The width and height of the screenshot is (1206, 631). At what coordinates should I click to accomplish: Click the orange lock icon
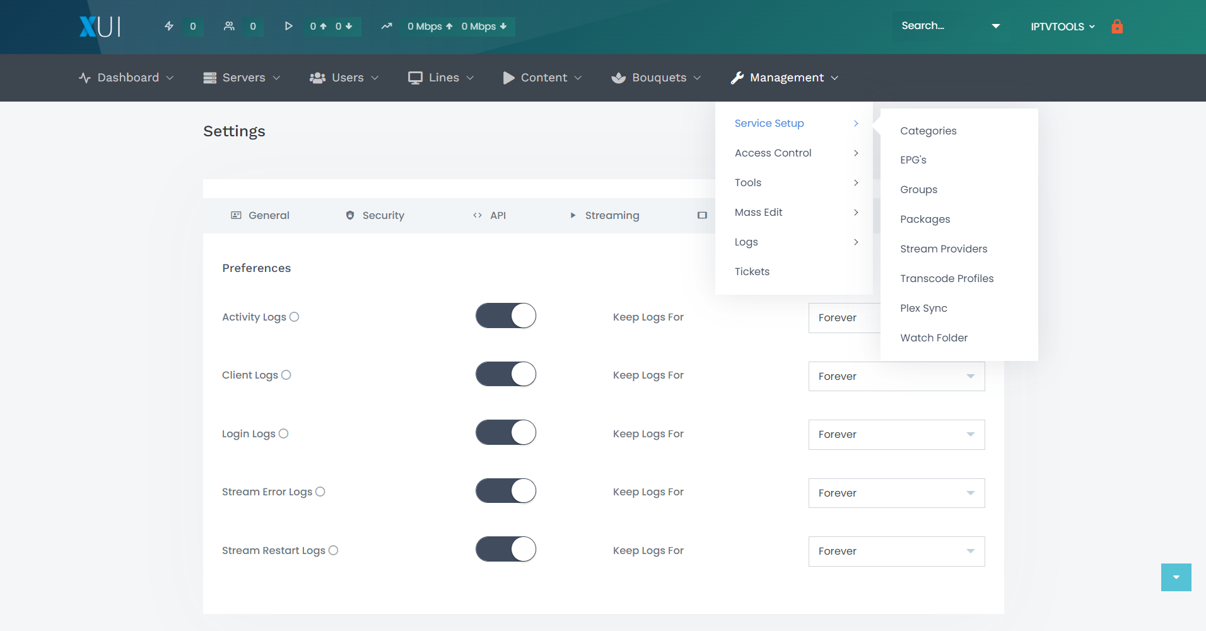(x=1117, y=26)
